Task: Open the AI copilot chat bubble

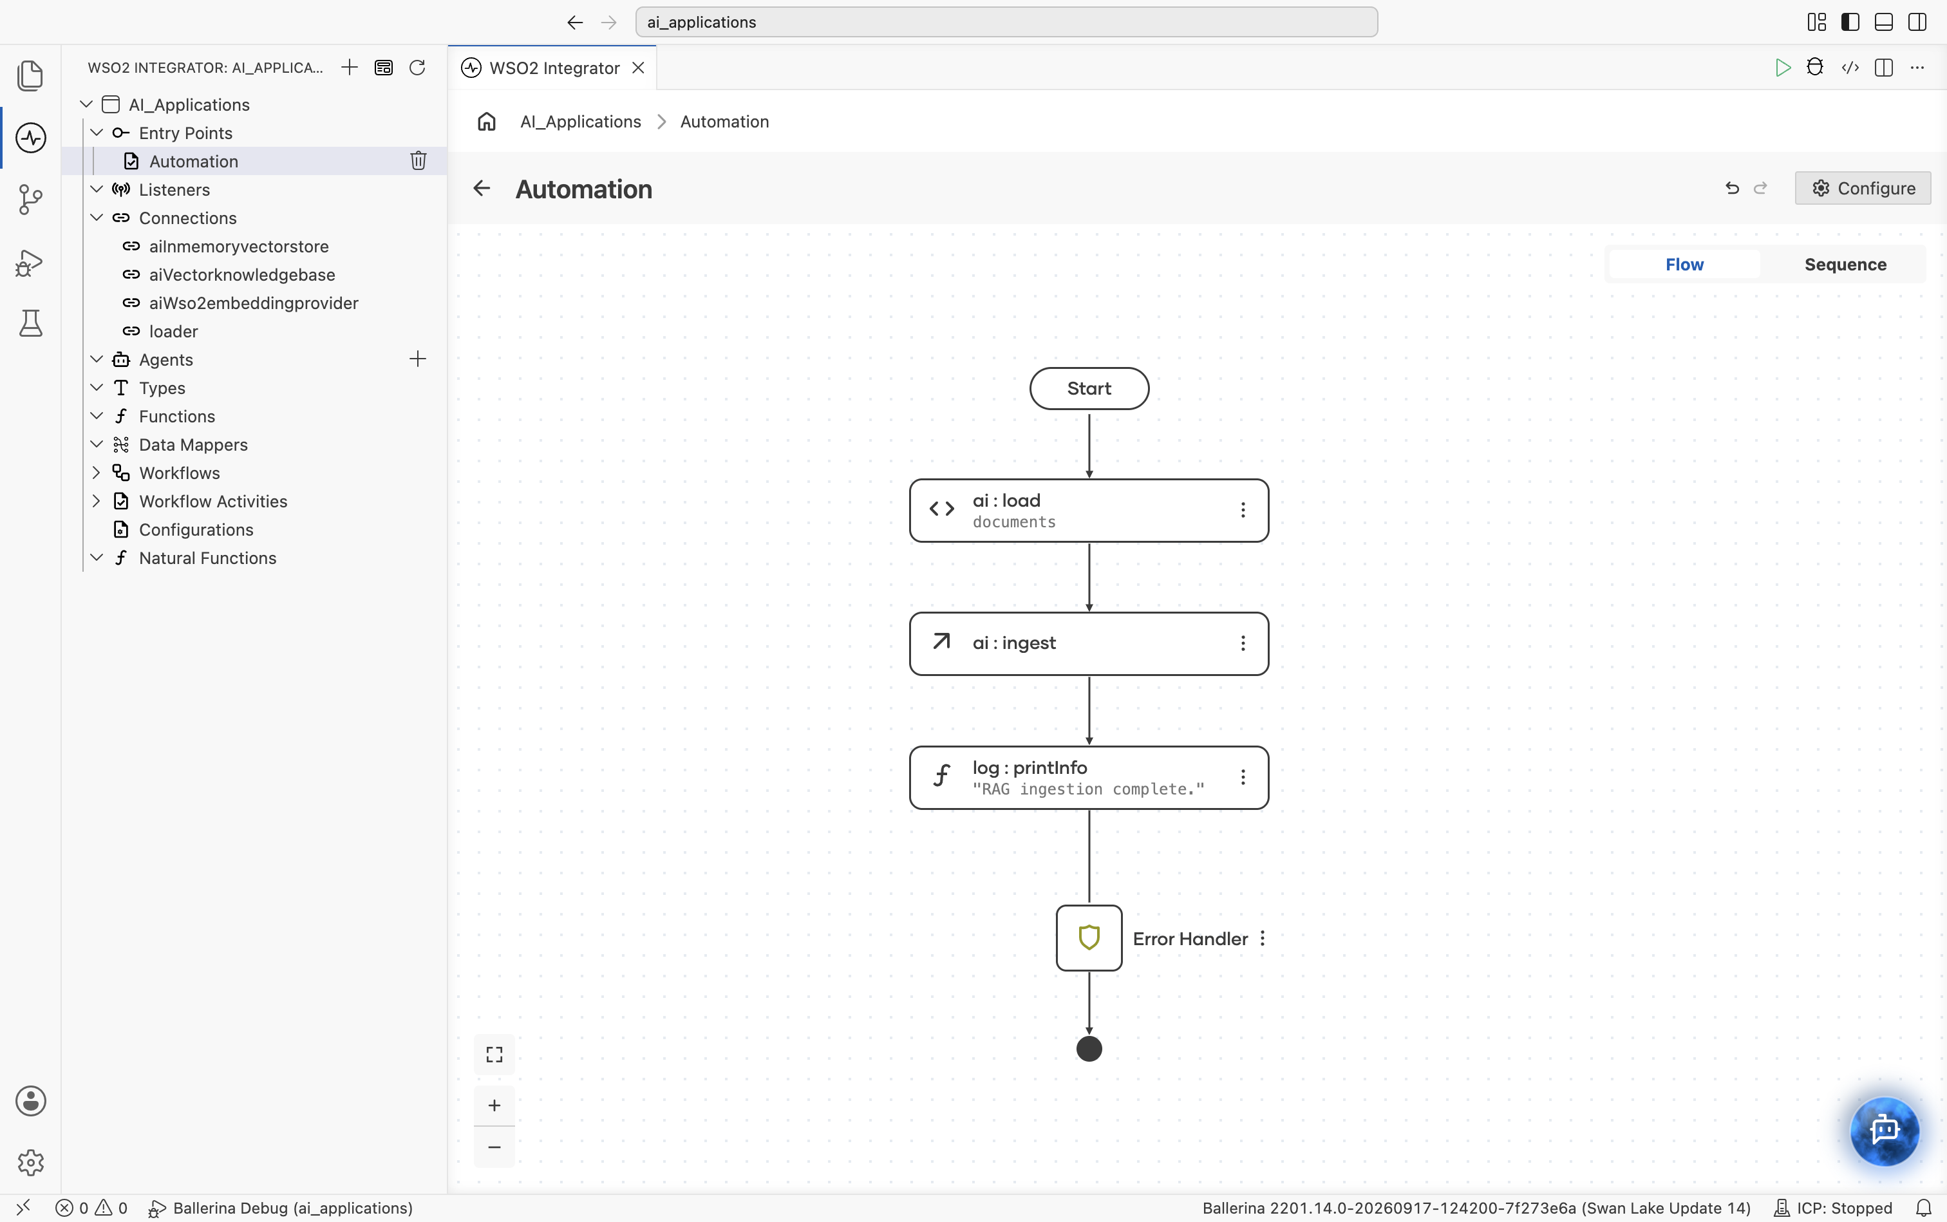Action: coord(1885,1130)
